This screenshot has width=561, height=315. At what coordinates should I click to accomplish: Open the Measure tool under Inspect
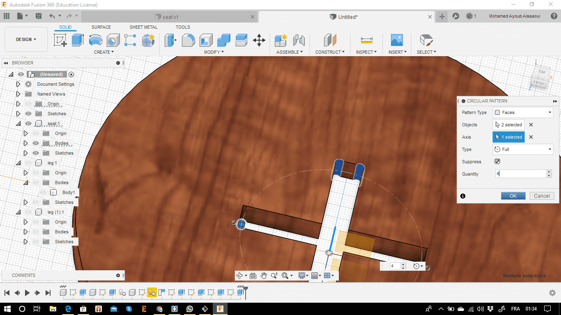coord(366,40)
